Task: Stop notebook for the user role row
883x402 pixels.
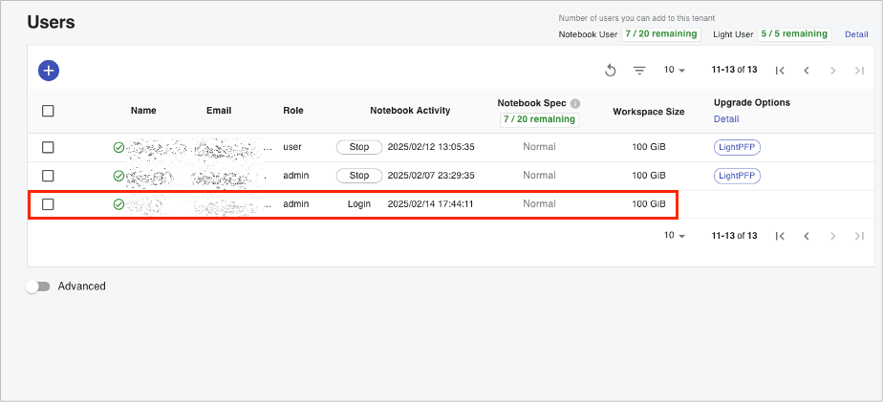Action: [358, 147]
